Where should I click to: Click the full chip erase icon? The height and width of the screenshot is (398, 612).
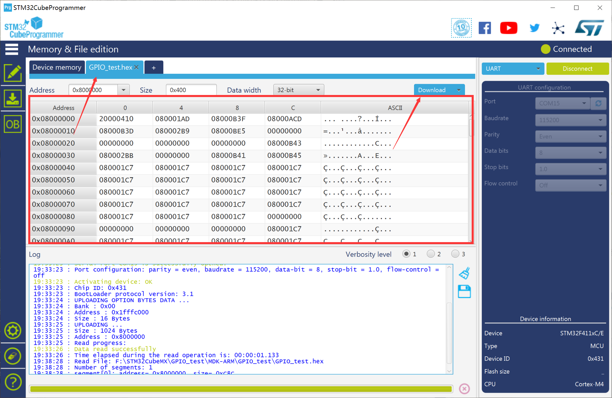[x=13, y=356]
